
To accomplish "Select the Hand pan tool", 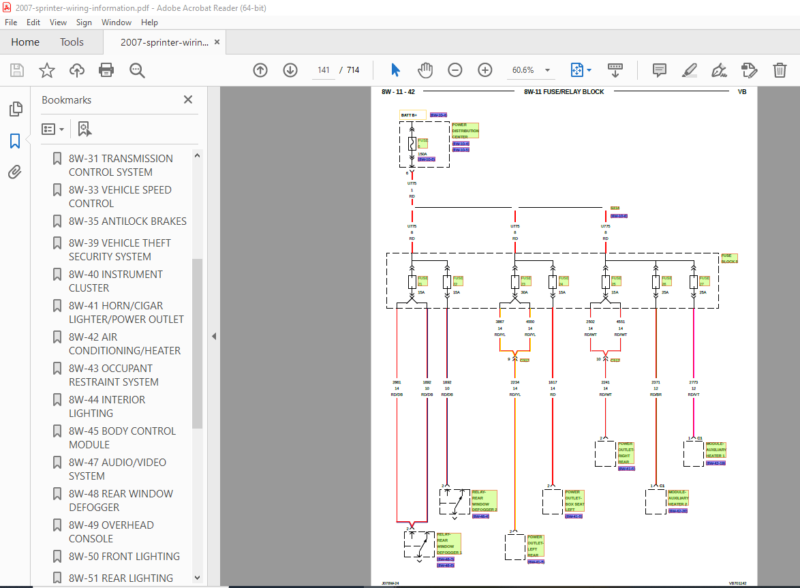I will tap(425, 70).
